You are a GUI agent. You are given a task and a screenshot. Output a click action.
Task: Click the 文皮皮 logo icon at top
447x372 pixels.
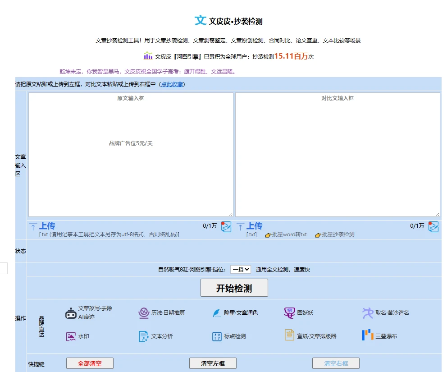point(201,20)
